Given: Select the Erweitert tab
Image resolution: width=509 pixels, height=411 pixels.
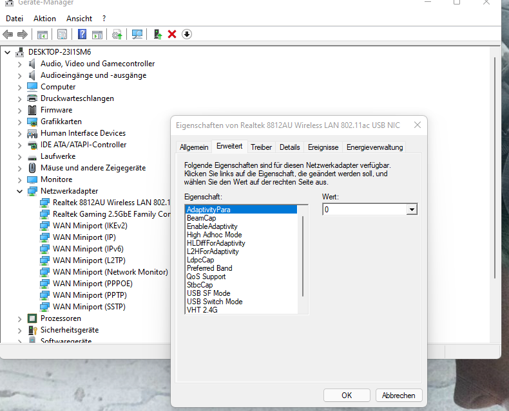Looking at the screenshot, I should [229, 146].
